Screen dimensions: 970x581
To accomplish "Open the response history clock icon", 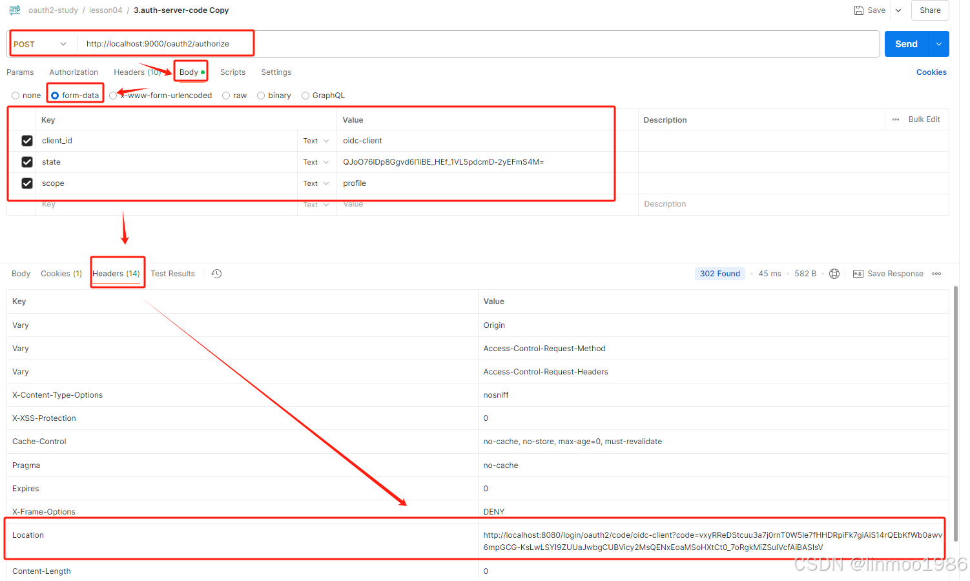I will pyautogui.click(x=217, y=274).
